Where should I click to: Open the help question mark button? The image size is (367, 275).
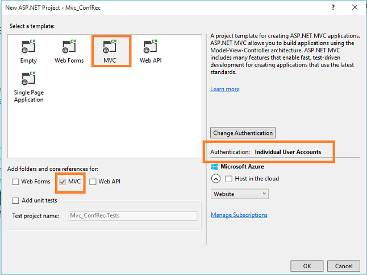pos(333,7)
